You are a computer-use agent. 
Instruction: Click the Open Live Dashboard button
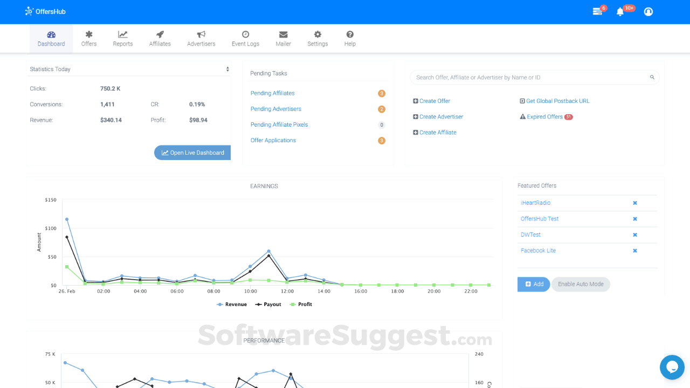(x=192, y=153)
